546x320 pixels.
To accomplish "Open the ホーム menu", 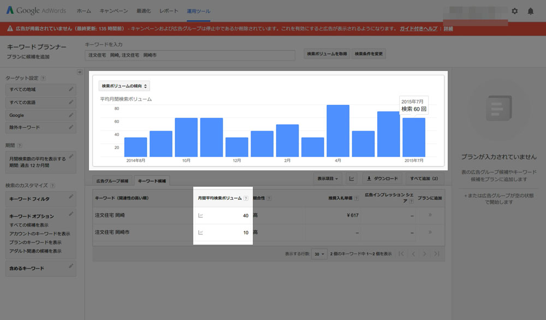I will (x=84, y=11).
